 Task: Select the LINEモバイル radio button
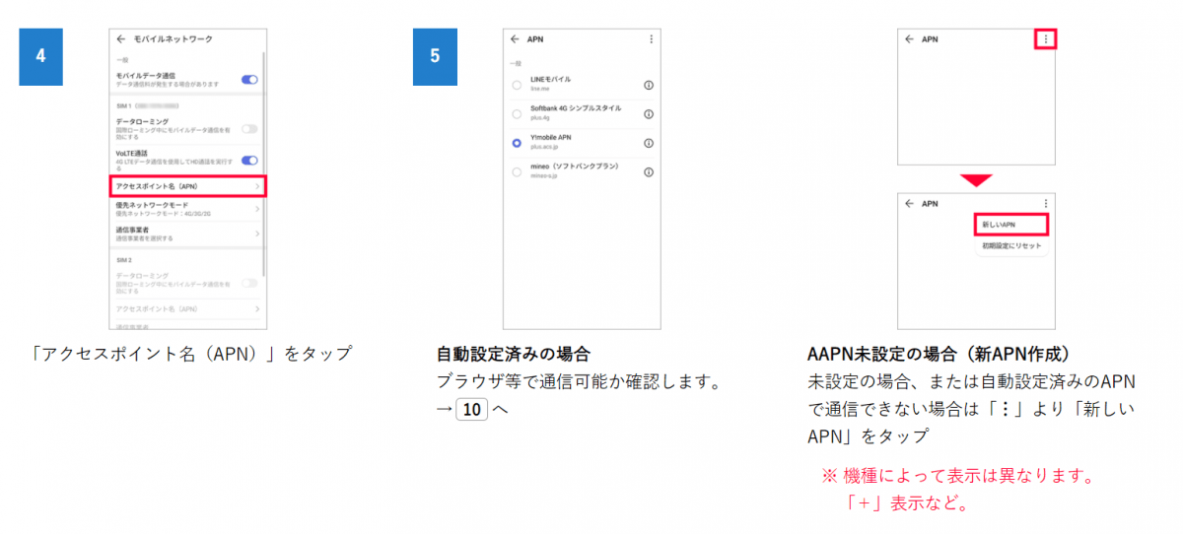517,85
